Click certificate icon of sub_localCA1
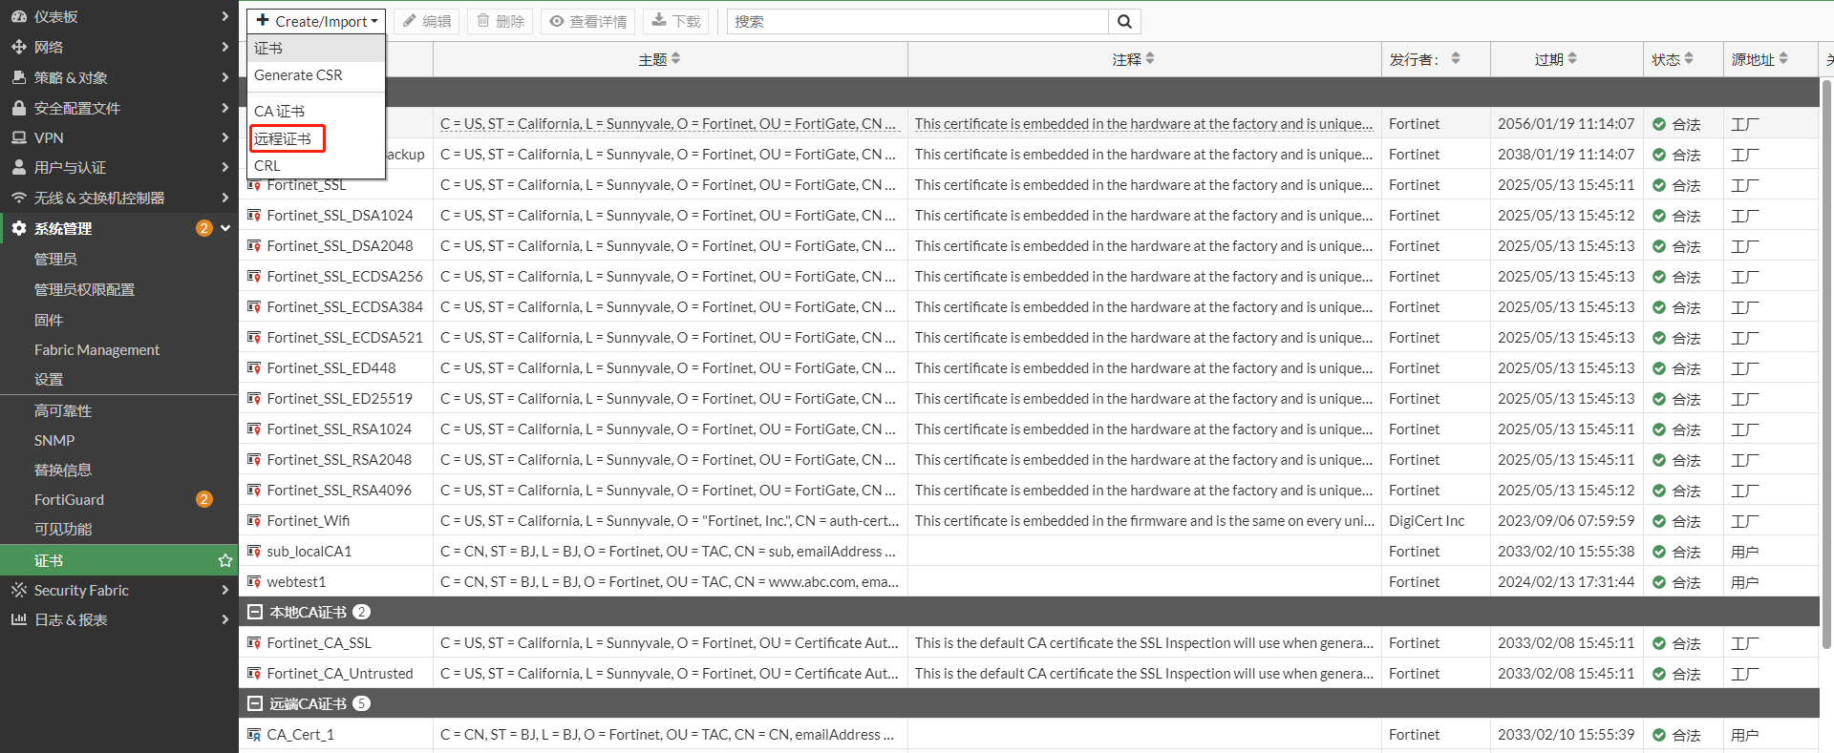Screen dimensions: 1834x753 click(254, 551)
